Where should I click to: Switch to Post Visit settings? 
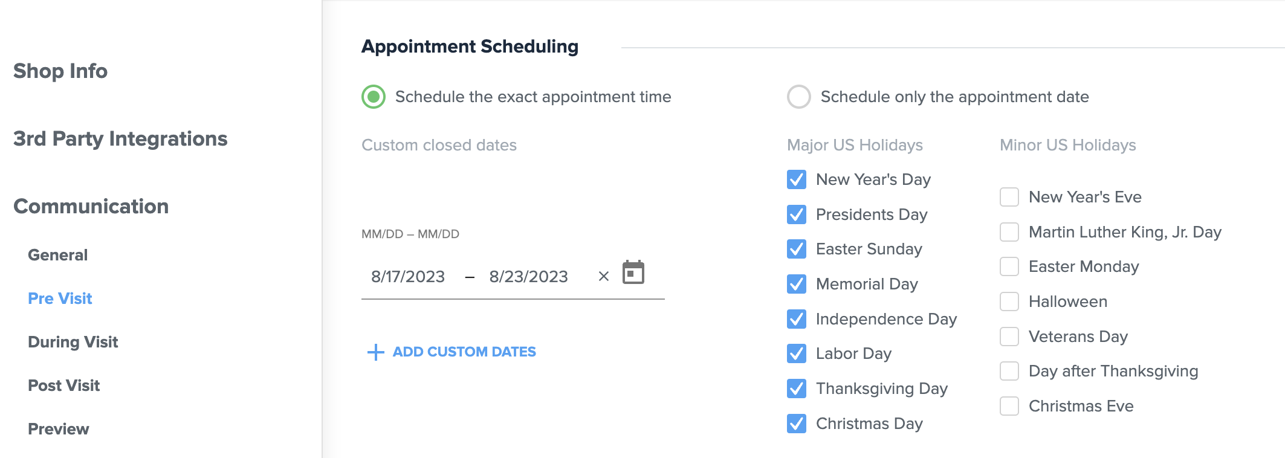pos(64,385)
